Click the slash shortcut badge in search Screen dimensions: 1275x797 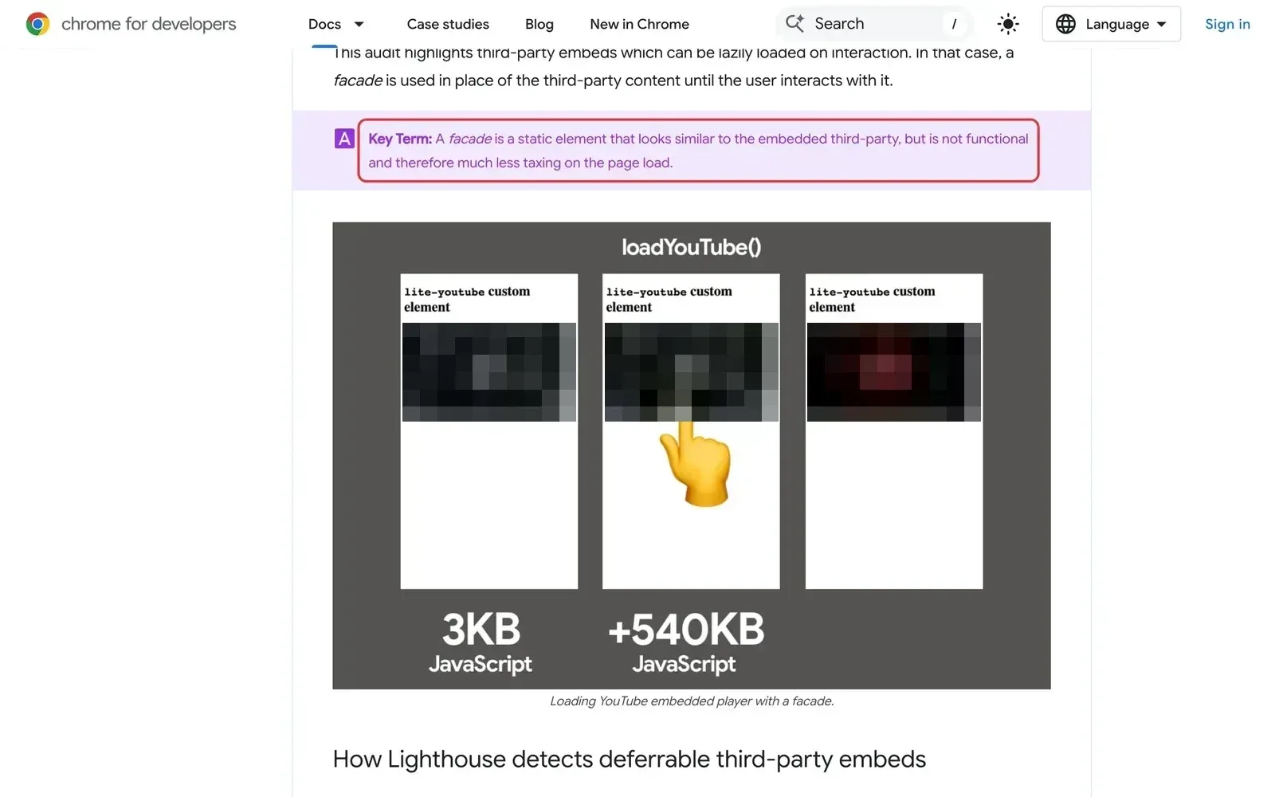coord(954,24)
